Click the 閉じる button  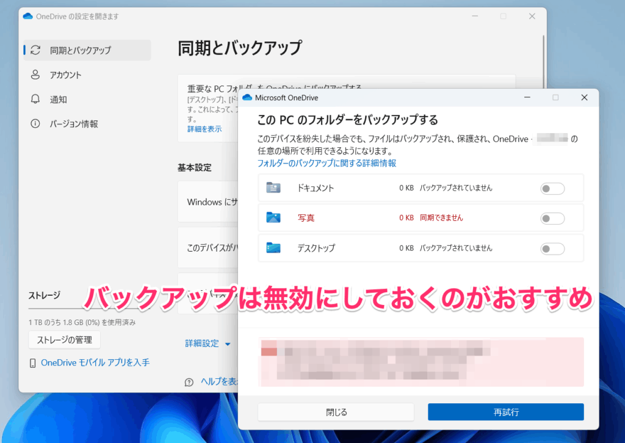(x=336, y=412)
